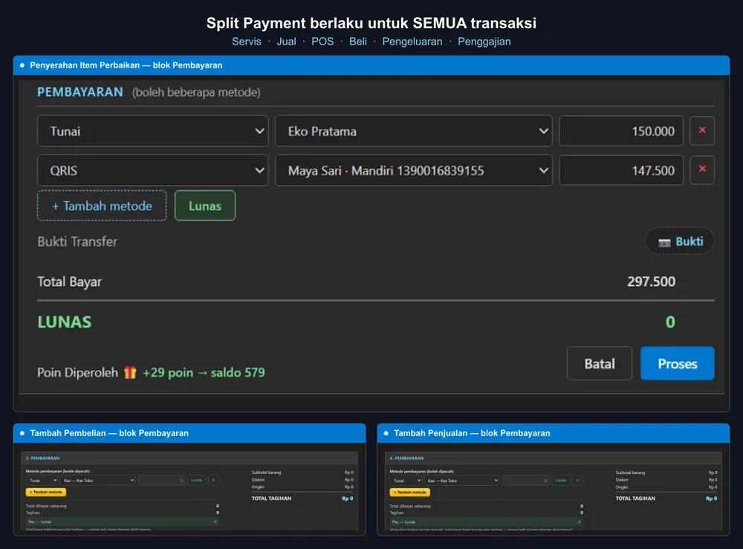Open the Tunai payment method dropdown
This screenshot has height=549, width=743.
pyautogui.click(x=152, y=131)
